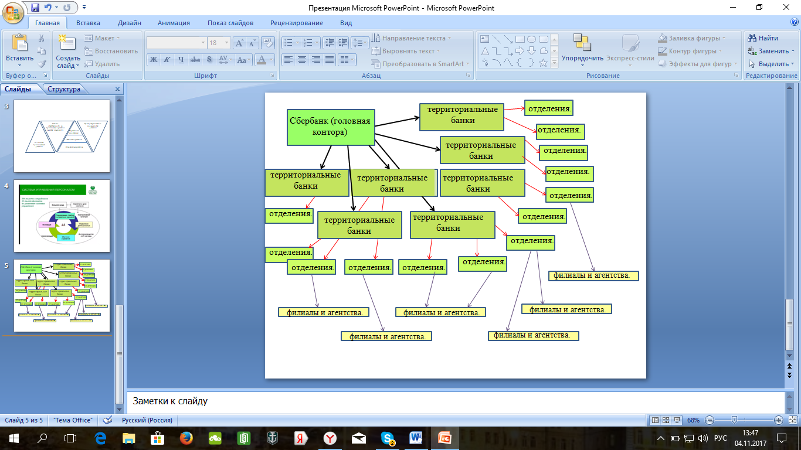Open the Вставка ribbon tab

pyautogui.click(x=88, y=23)
